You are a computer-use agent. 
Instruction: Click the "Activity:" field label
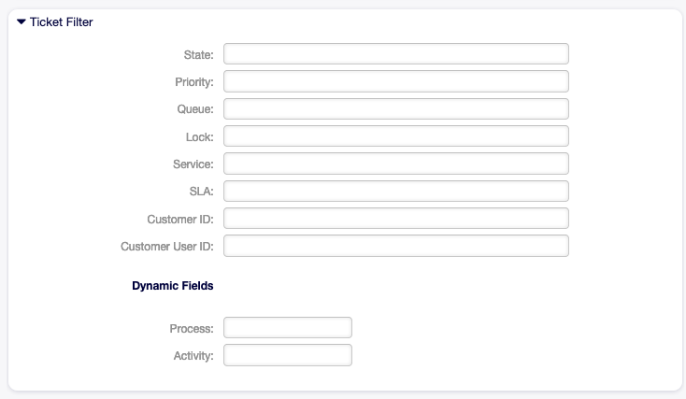[193, 356]
